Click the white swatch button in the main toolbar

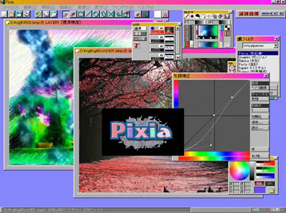click(157, 14)
